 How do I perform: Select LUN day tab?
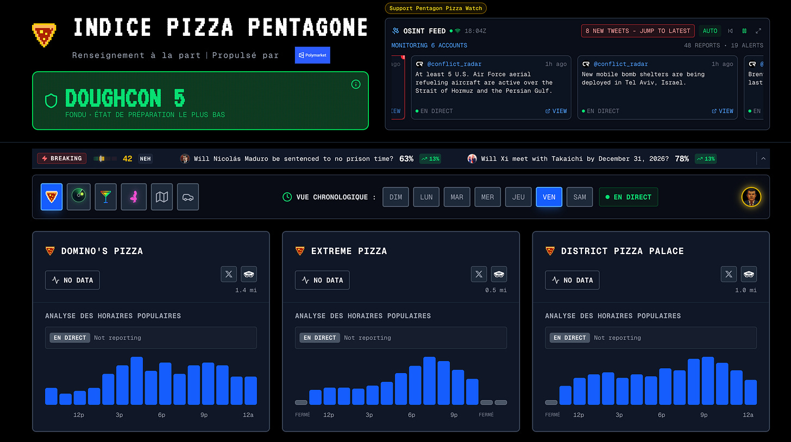coord(426,197)
